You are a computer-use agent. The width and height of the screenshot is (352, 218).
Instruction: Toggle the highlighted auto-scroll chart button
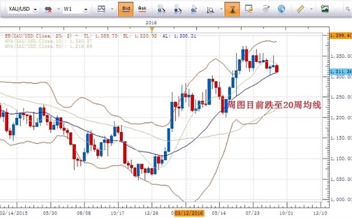232,9
